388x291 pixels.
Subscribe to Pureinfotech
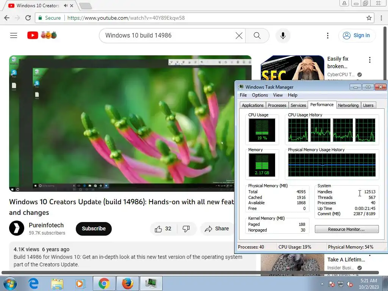pos(94,228)
